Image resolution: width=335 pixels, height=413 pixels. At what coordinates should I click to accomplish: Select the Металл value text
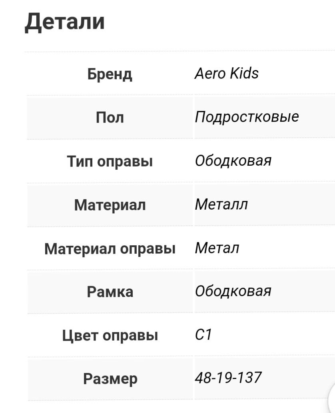point(221,204)
